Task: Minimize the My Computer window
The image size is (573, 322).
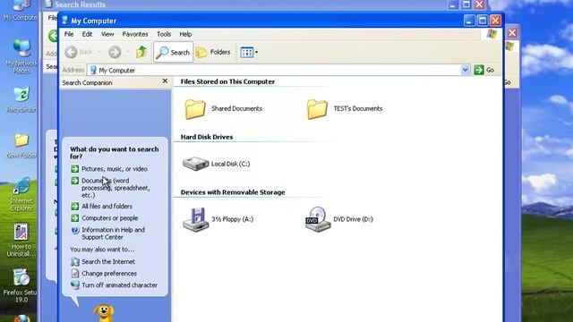Action: 469,21
